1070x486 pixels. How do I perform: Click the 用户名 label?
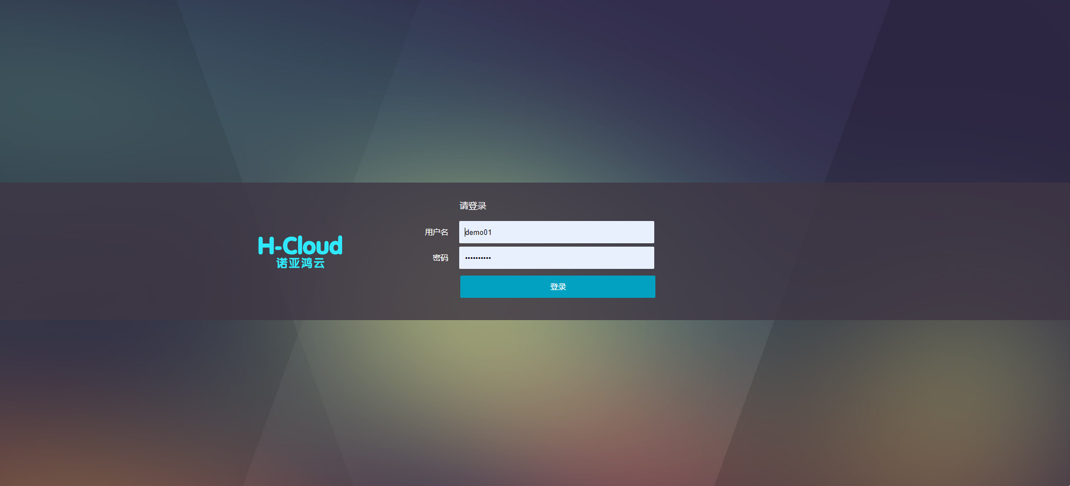(x=436, y=232)
